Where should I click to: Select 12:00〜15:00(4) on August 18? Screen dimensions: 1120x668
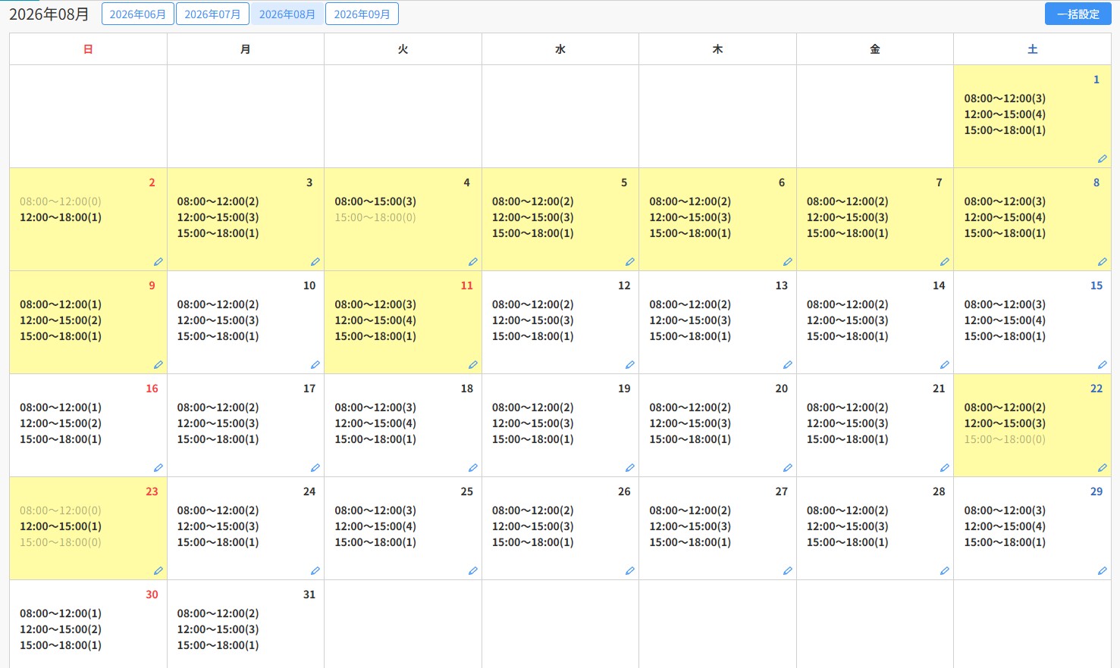[375, 423]
